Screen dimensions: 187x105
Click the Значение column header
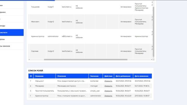point(96,76)
